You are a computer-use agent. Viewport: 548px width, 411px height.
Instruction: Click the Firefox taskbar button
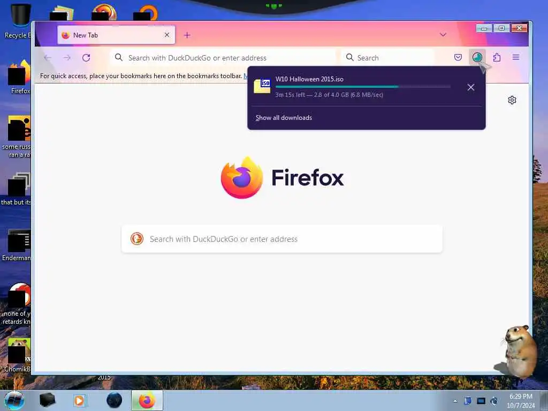pyautogui.click(x=147, y=400)
